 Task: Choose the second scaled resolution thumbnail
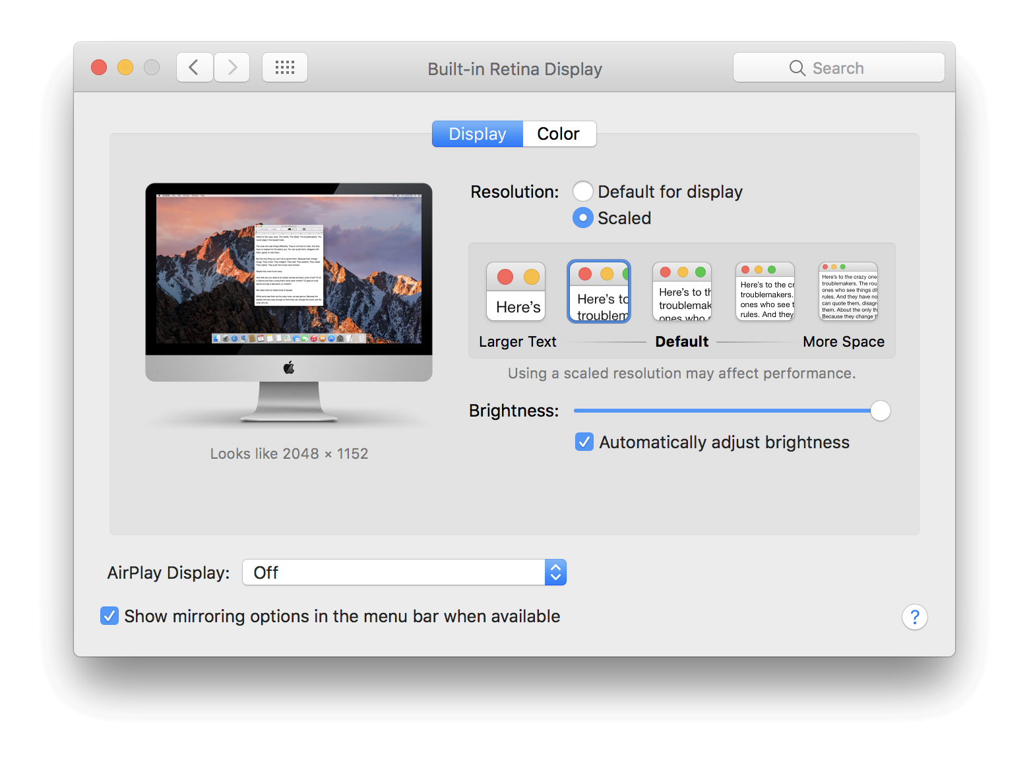click(599, 291)
